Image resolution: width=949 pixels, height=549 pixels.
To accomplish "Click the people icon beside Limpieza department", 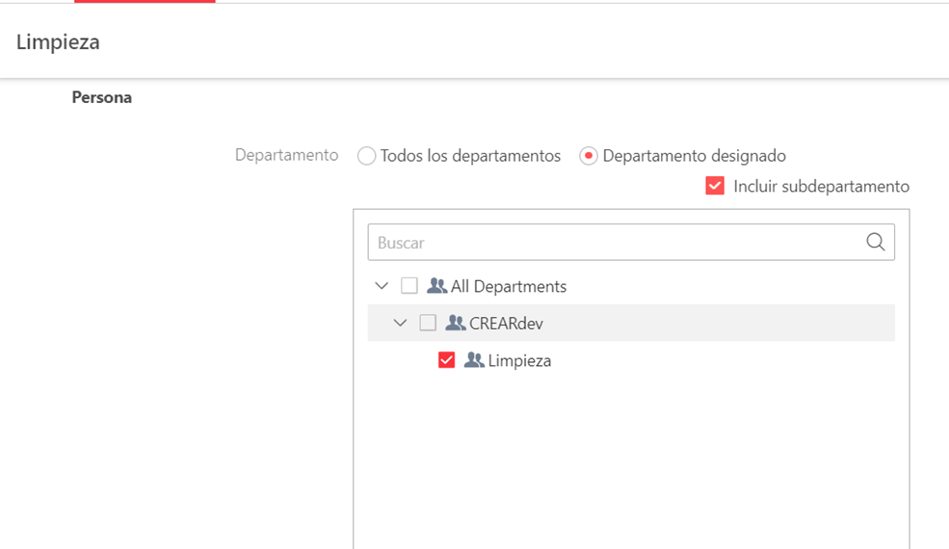I will 474,360.
